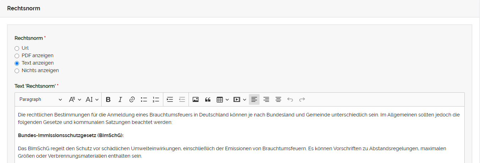Insert an image into the text

tap(196, 99)
